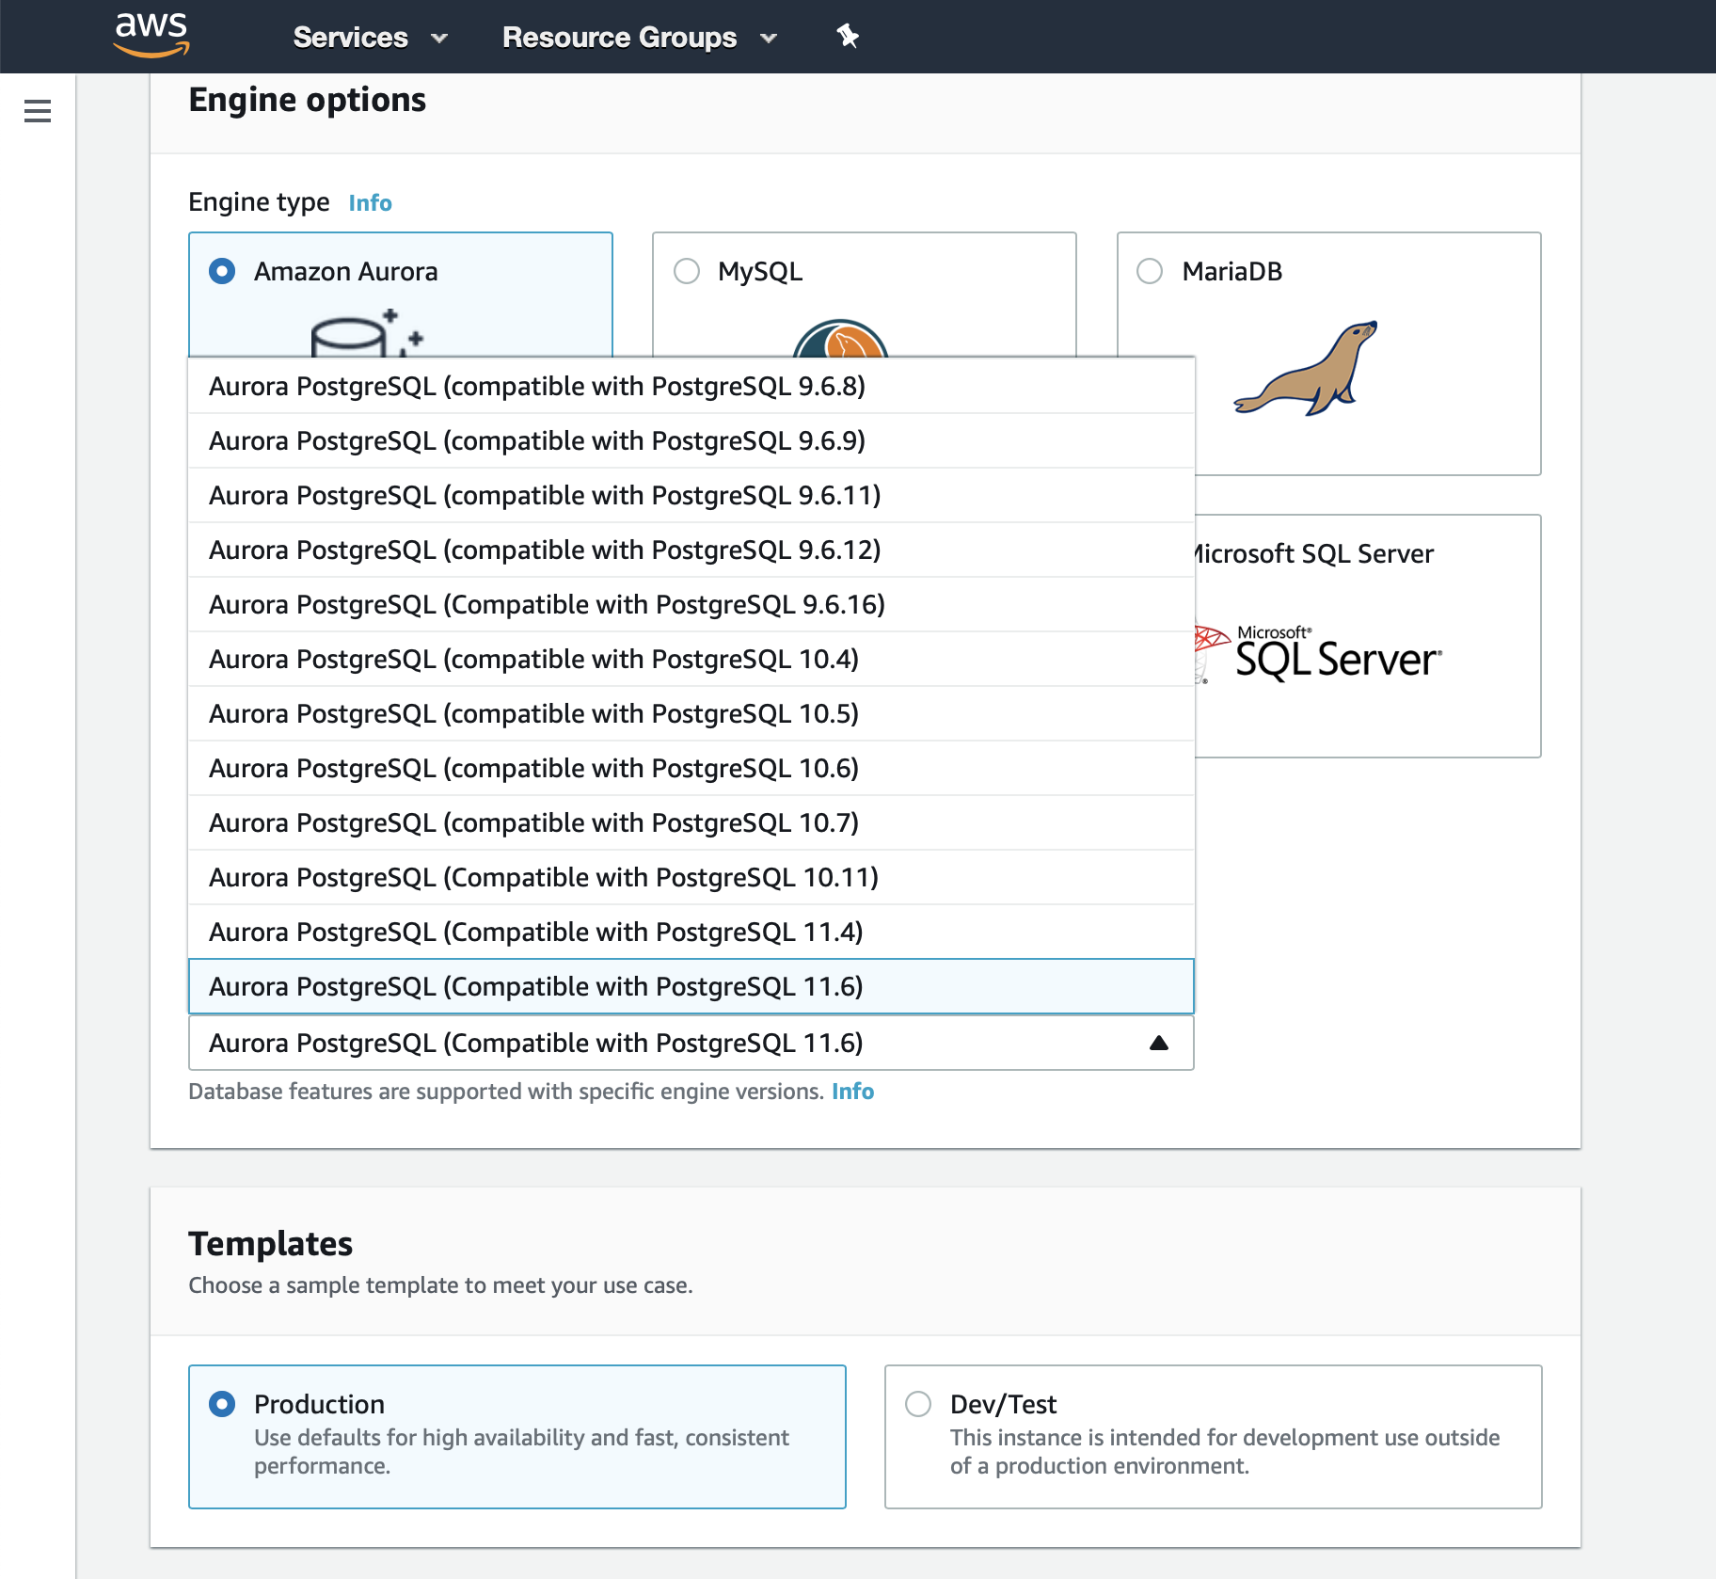1716x1579 pixels.
Task: Click the Production template description text
Action: (521, 1451)
